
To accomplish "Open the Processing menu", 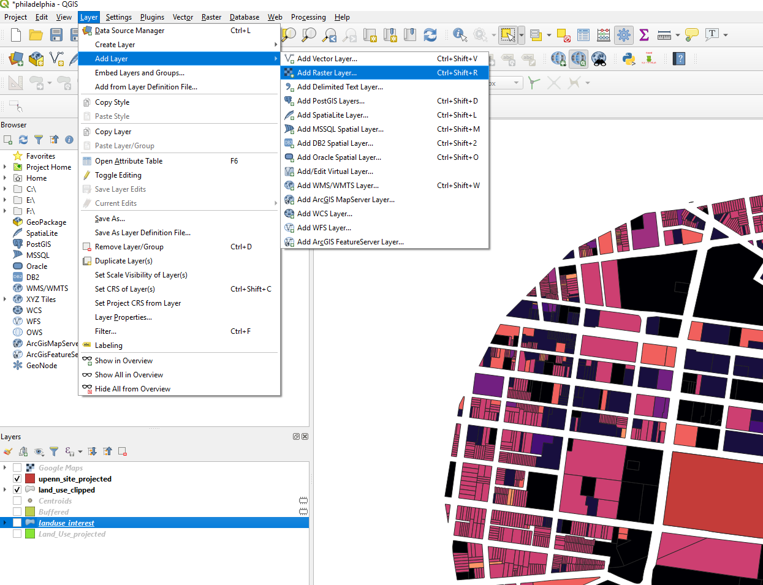I will pyautogui.click(x=308, y=17).
